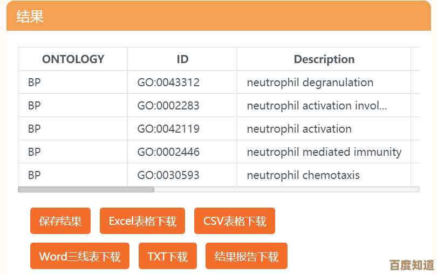
Task: Select the GO:0002283 ID cell
Action: coord(168,106)
